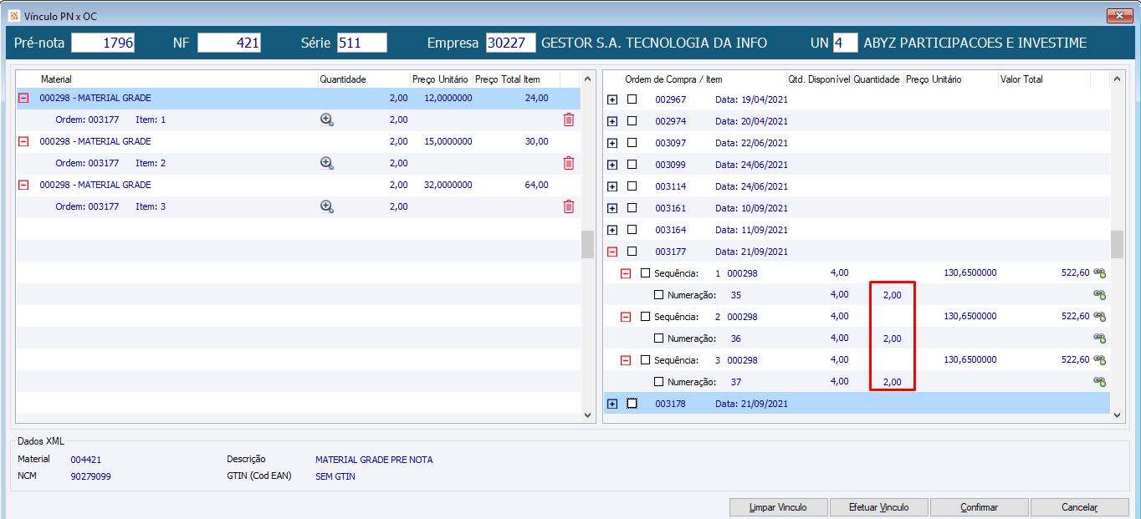The width and height of the screenshot is (1141, 519).
Task: Click Preço Total Item column header
Action: (x=517, y=79)
